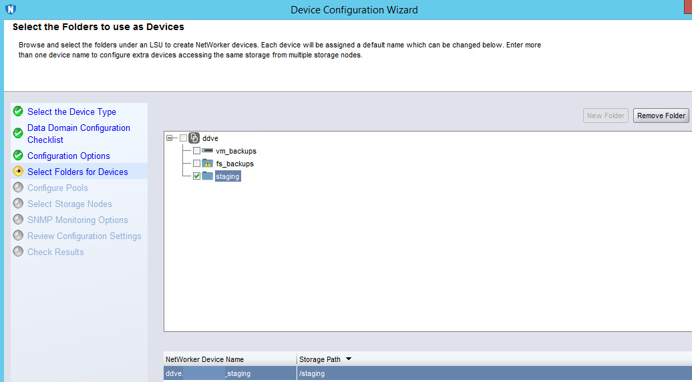
Task: Click yellow arrow icon beside Select Folders for Devices
Action: (18, 171)
